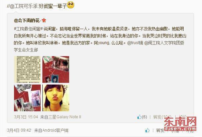Open the 3月3日 15:04 timestamp link
This screenshot has width=202, height=137.
(26, 117)
